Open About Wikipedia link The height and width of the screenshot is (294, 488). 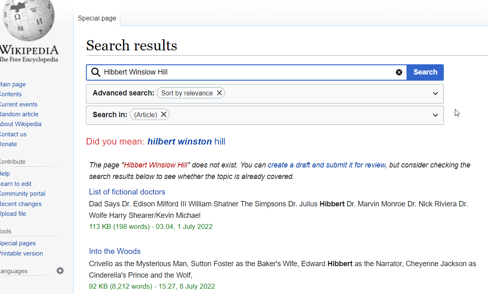click(20, 124)
